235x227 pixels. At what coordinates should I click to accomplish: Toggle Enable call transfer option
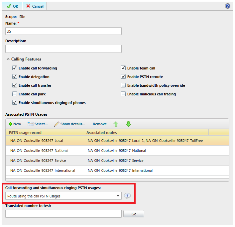point(15,85)
